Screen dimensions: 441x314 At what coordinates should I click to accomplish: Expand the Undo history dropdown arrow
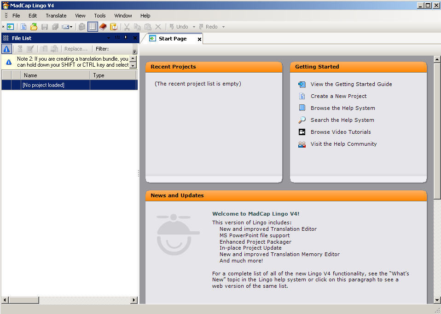pyautogui.click(x=193, y=26)
